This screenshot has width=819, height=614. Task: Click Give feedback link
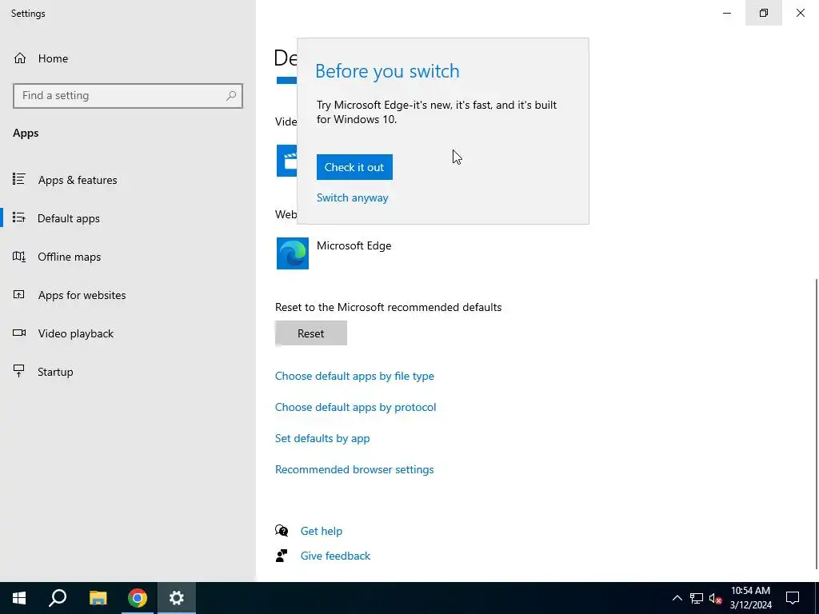[x=335, y=556]
